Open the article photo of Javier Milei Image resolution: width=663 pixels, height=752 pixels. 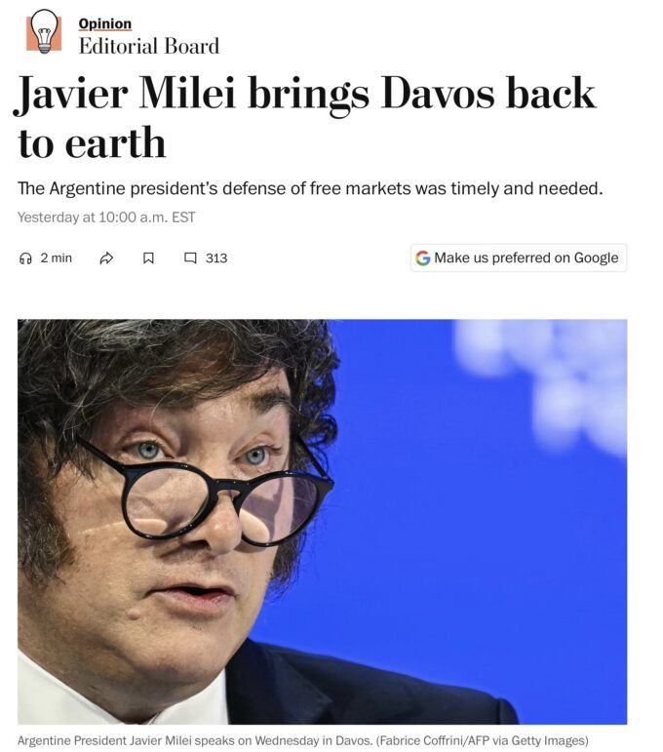coord(322,522)
